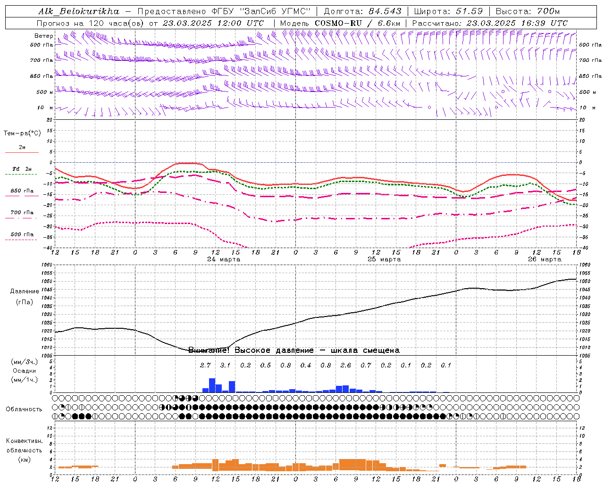Click the Долгота: 84.543 value
The height and width of the screenshot is (483, 604).
point(362,11)
